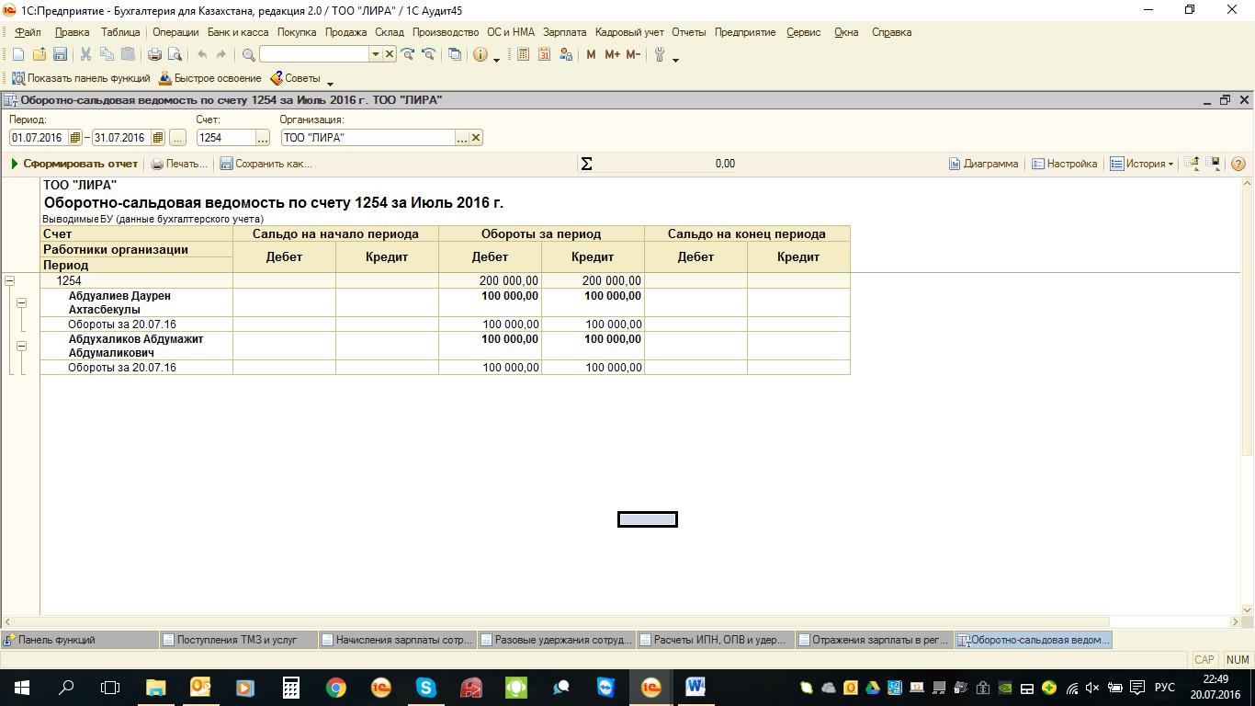Image resolution: width=1255 pixels, height=706 pixels.
Task: Save with the floppy disk icon
Action: (60, 54)
